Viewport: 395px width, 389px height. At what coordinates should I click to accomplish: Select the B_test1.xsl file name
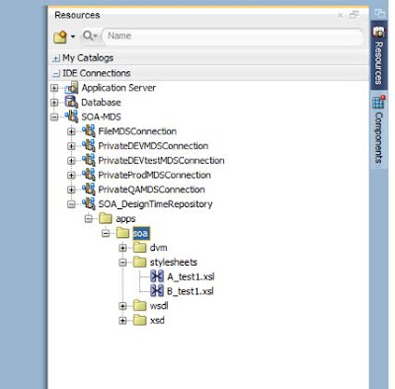191,291
